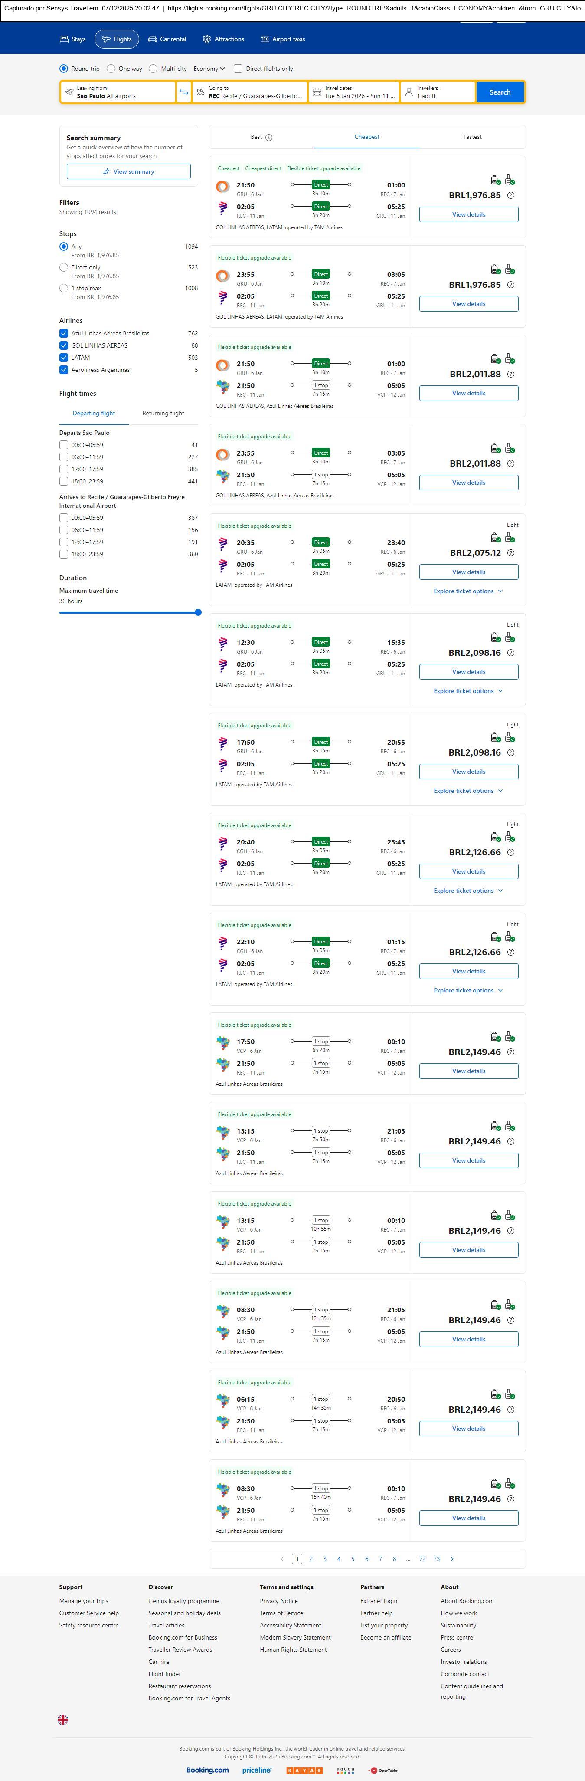Expand Explore ticket options for BRL2,126.66 CGH 20:40 flight
This screenshot has height=1781, width=585.
468,890
